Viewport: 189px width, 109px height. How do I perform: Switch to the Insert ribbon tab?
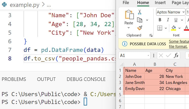pyautogui.click(x=160, y=3)
